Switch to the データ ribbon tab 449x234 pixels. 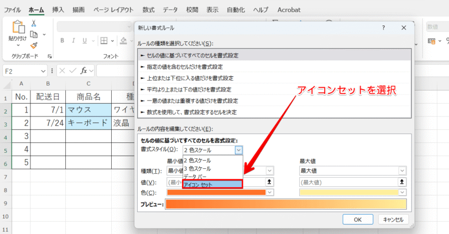(x=170, y=10)
